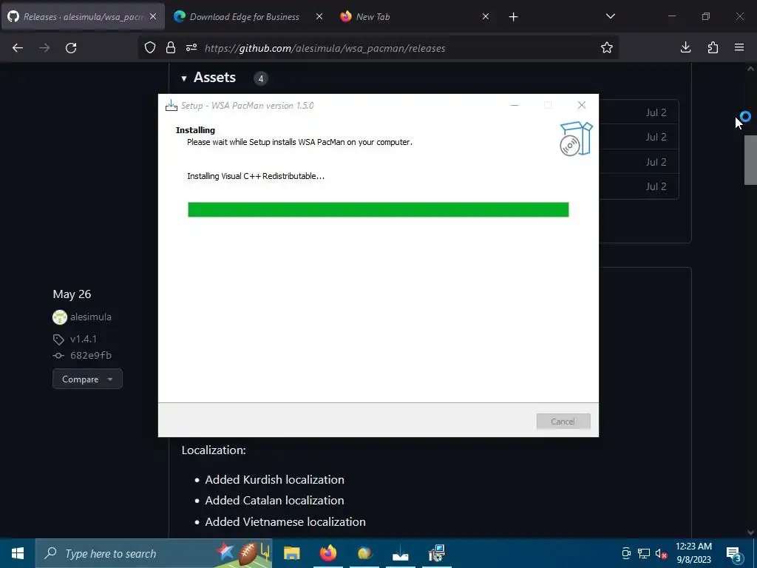Click 'Added Catalan localization' text
Viewport: 757px width, 568px height.
tap(275, 501)
